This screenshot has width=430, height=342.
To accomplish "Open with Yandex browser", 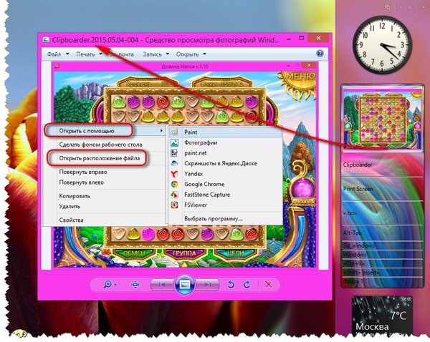I will (x=226, y=174).
